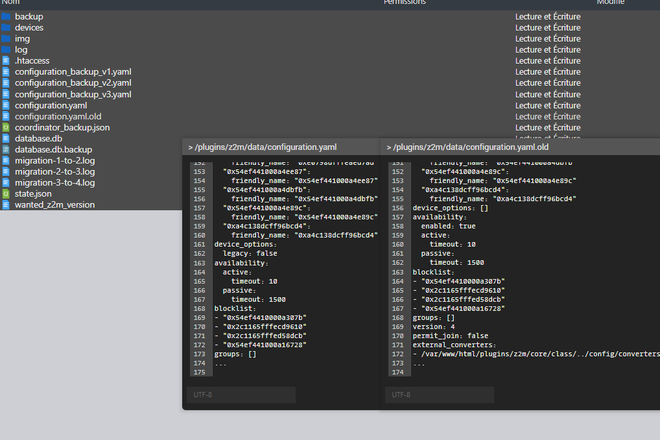The width and height of the screenshot is (660, 440).
Task: Open configuration_backup_v1.yaml file
Action: pyautogui.click(x=73, y=71)
